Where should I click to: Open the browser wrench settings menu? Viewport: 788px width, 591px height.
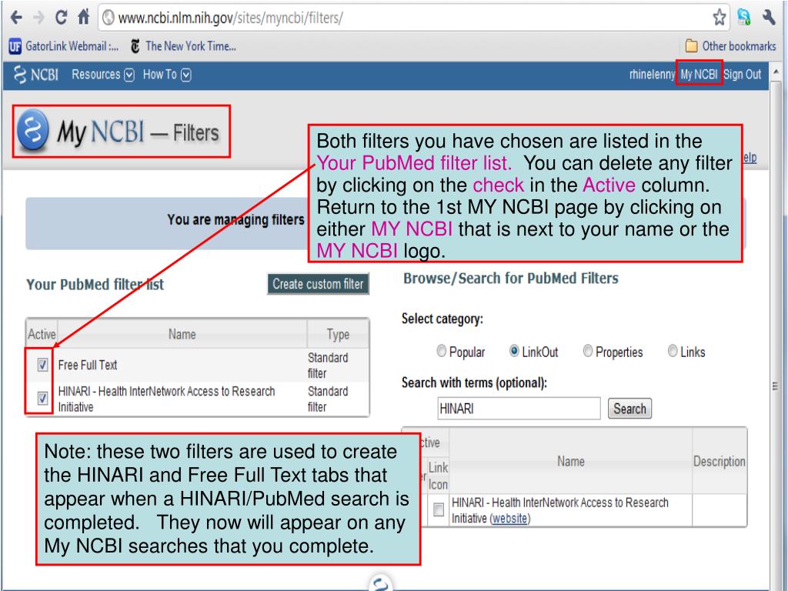pyautogui.click(x=769, y=17)
